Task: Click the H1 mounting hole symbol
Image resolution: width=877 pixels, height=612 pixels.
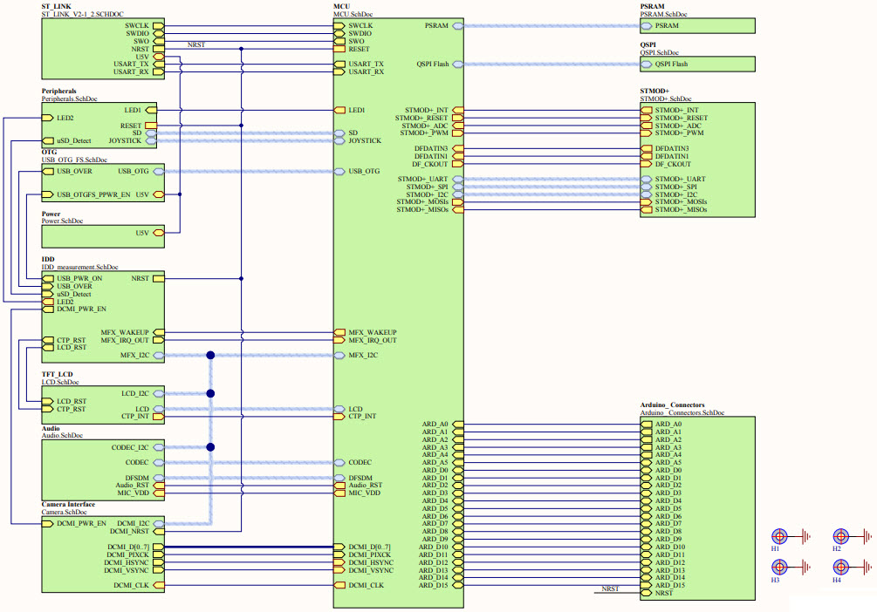Action: click(x=778, y=537)
